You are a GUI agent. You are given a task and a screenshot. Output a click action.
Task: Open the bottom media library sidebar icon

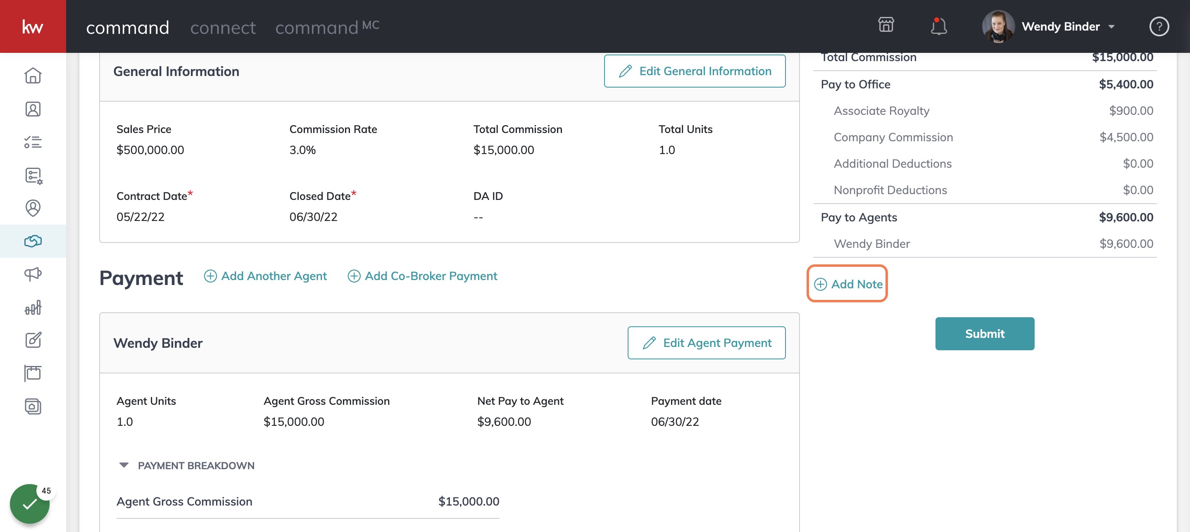click(x=33, y=406)
